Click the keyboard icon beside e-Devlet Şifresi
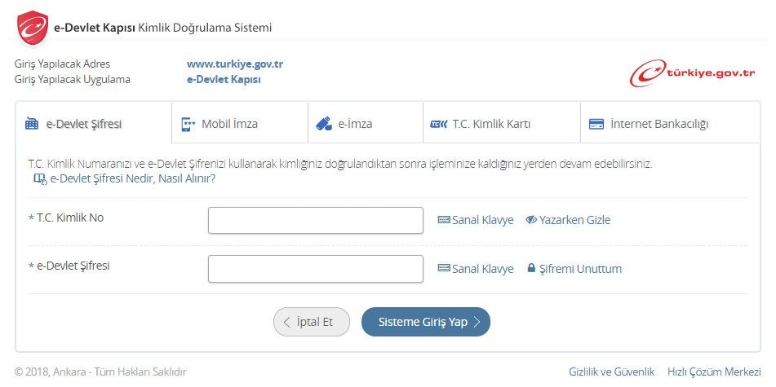Image resolution: width=776 pixels, height=387 pixels. coord(444,269)
